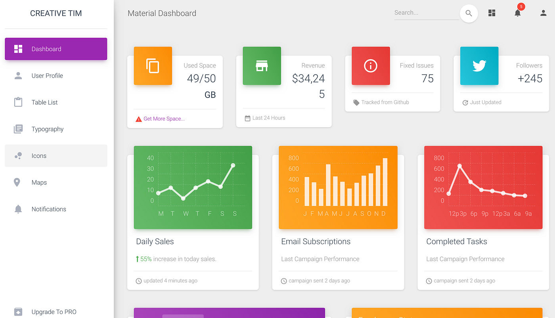This screenshot has height=318, width=555.
Task: Click the red warning triangle near Get More Space
Action: 138,118
